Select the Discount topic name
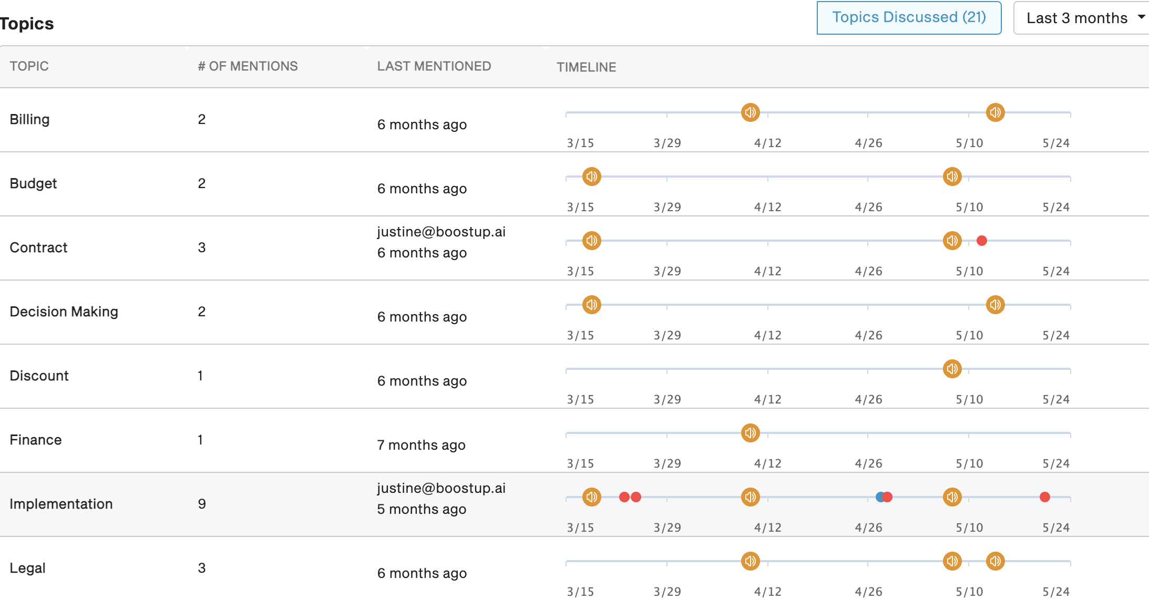The height and width of the screenshot is (600, 1149). click(x=39, y=376)
